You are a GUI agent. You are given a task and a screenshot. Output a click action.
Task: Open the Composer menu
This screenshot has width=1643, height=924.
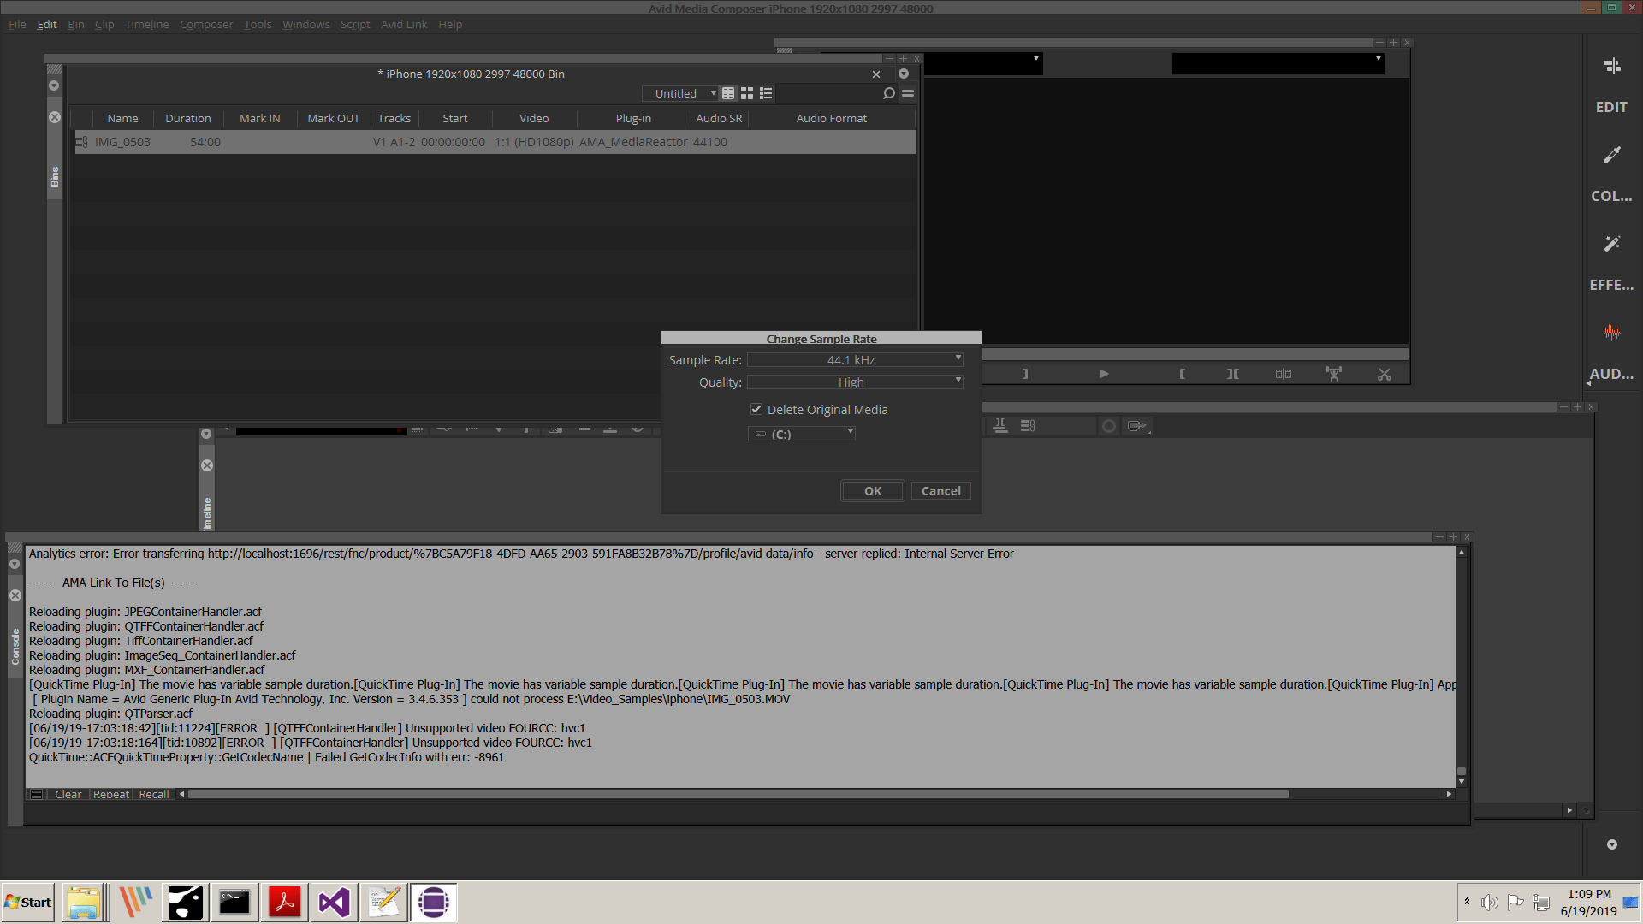point(206,24)
